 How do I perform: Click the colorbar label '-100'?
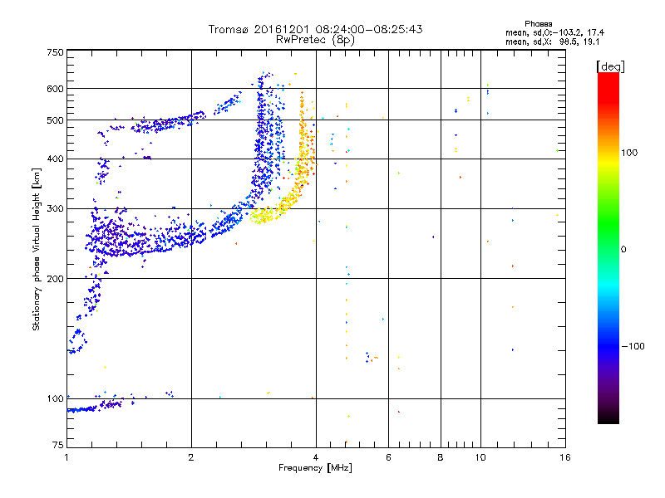[633, 346]
